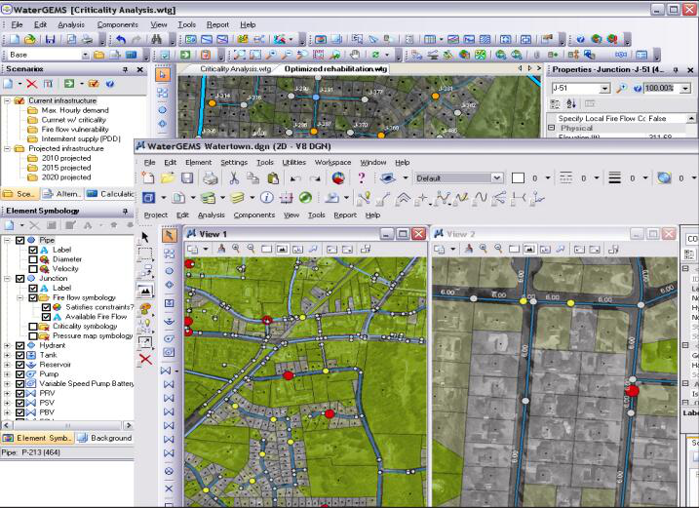Click the globe icon in Watertown.dgn toolbar
This screenshot has width=699, height=508.
point(664,178)
